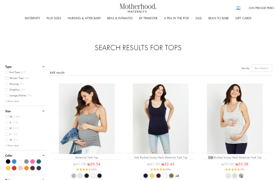
Task: Open the Nursing & After Baby menu
Action: 84,18
